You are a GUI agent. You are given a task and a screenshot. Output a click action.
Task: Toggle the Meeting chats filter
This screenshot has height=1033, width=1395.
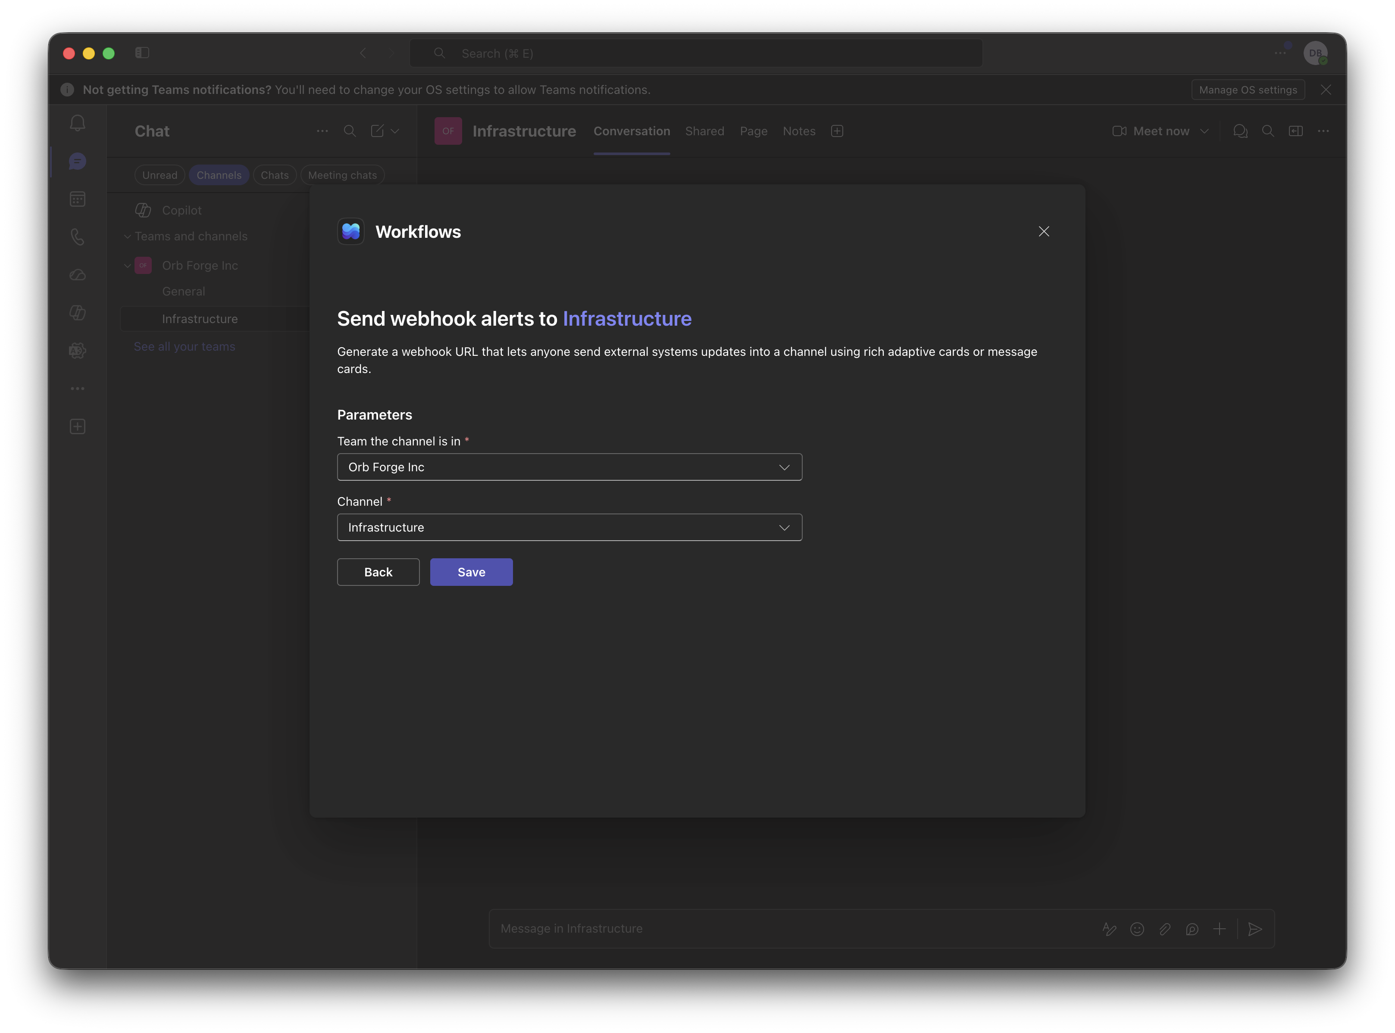pos(342,175)
